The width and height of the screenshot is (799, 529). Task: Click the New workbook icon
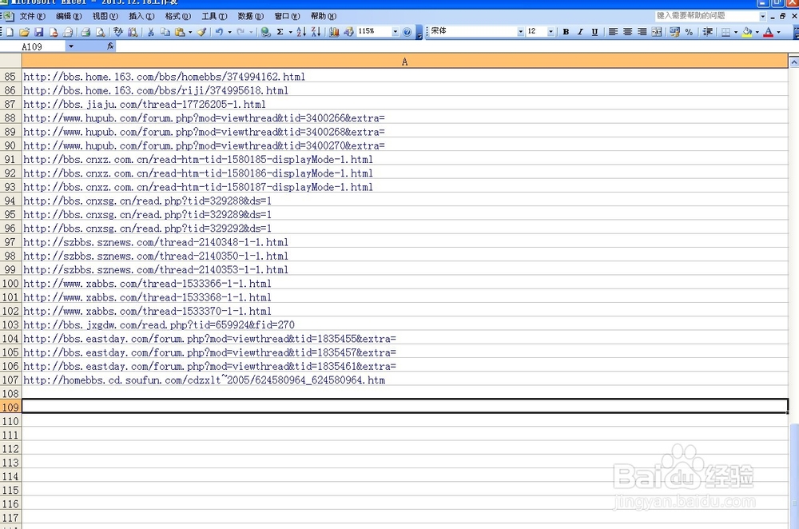click(x=10, y=32)
